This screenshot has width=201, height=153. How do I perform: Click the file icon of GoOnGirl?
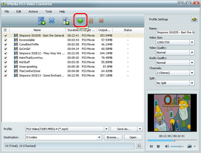[16, 49]
